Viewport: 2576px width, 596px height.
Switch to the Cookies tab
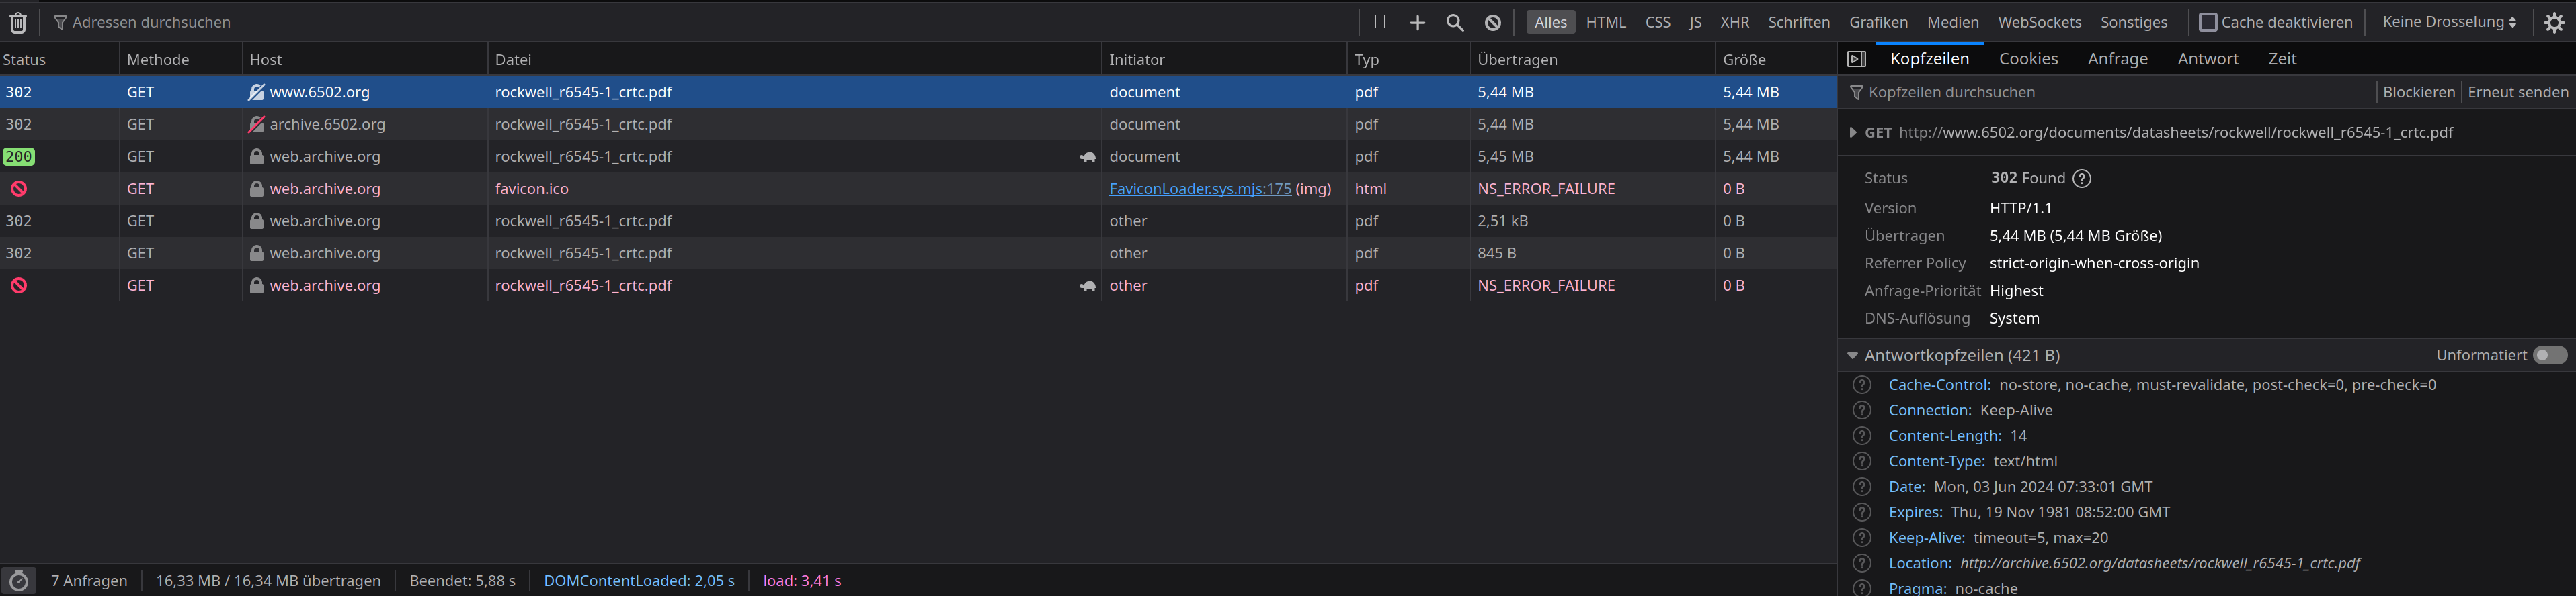point(2028,59)
